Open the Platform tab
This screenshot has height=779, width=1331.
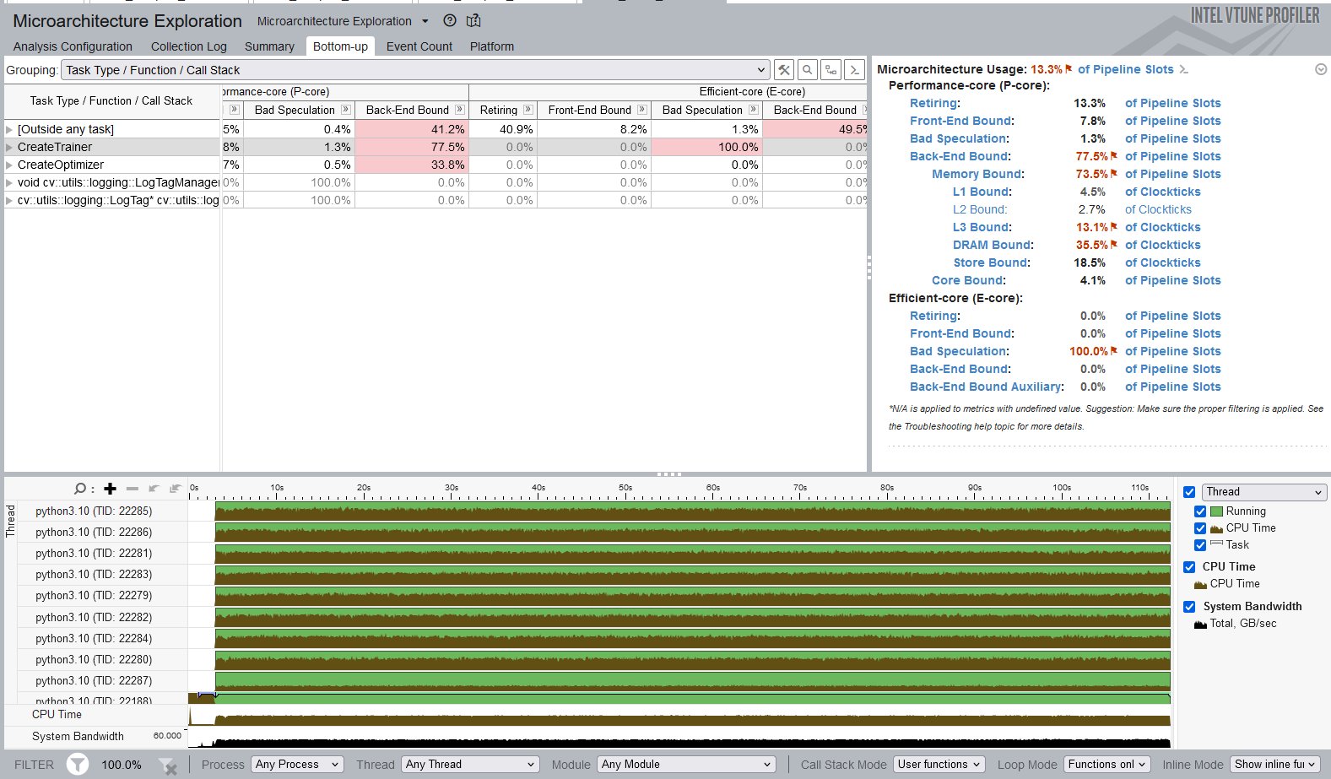tap(491, 46)
